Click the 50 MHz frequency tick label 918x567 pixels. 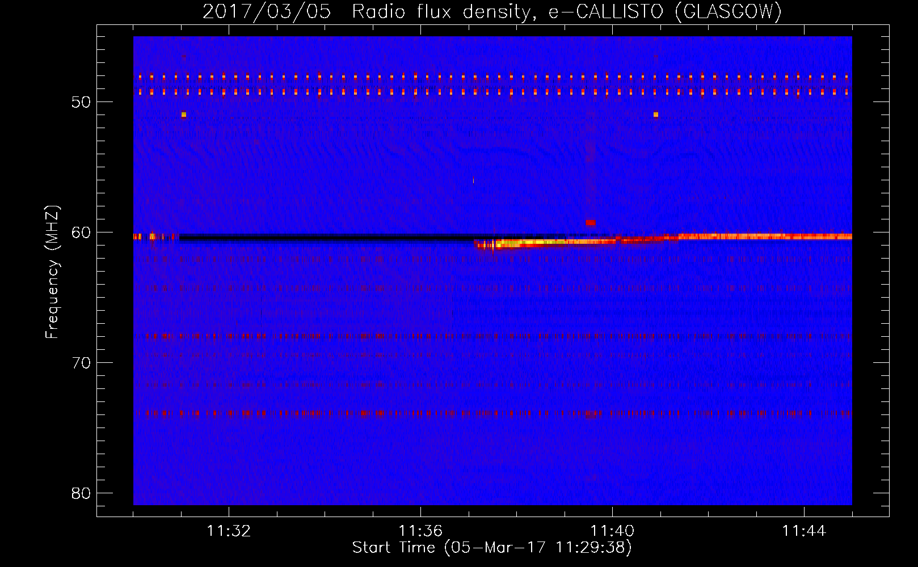(x=81, y=102)
